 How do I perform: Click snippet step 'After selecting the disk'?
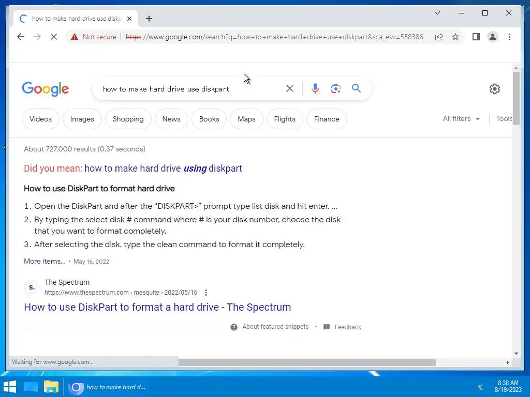point(169,244)
